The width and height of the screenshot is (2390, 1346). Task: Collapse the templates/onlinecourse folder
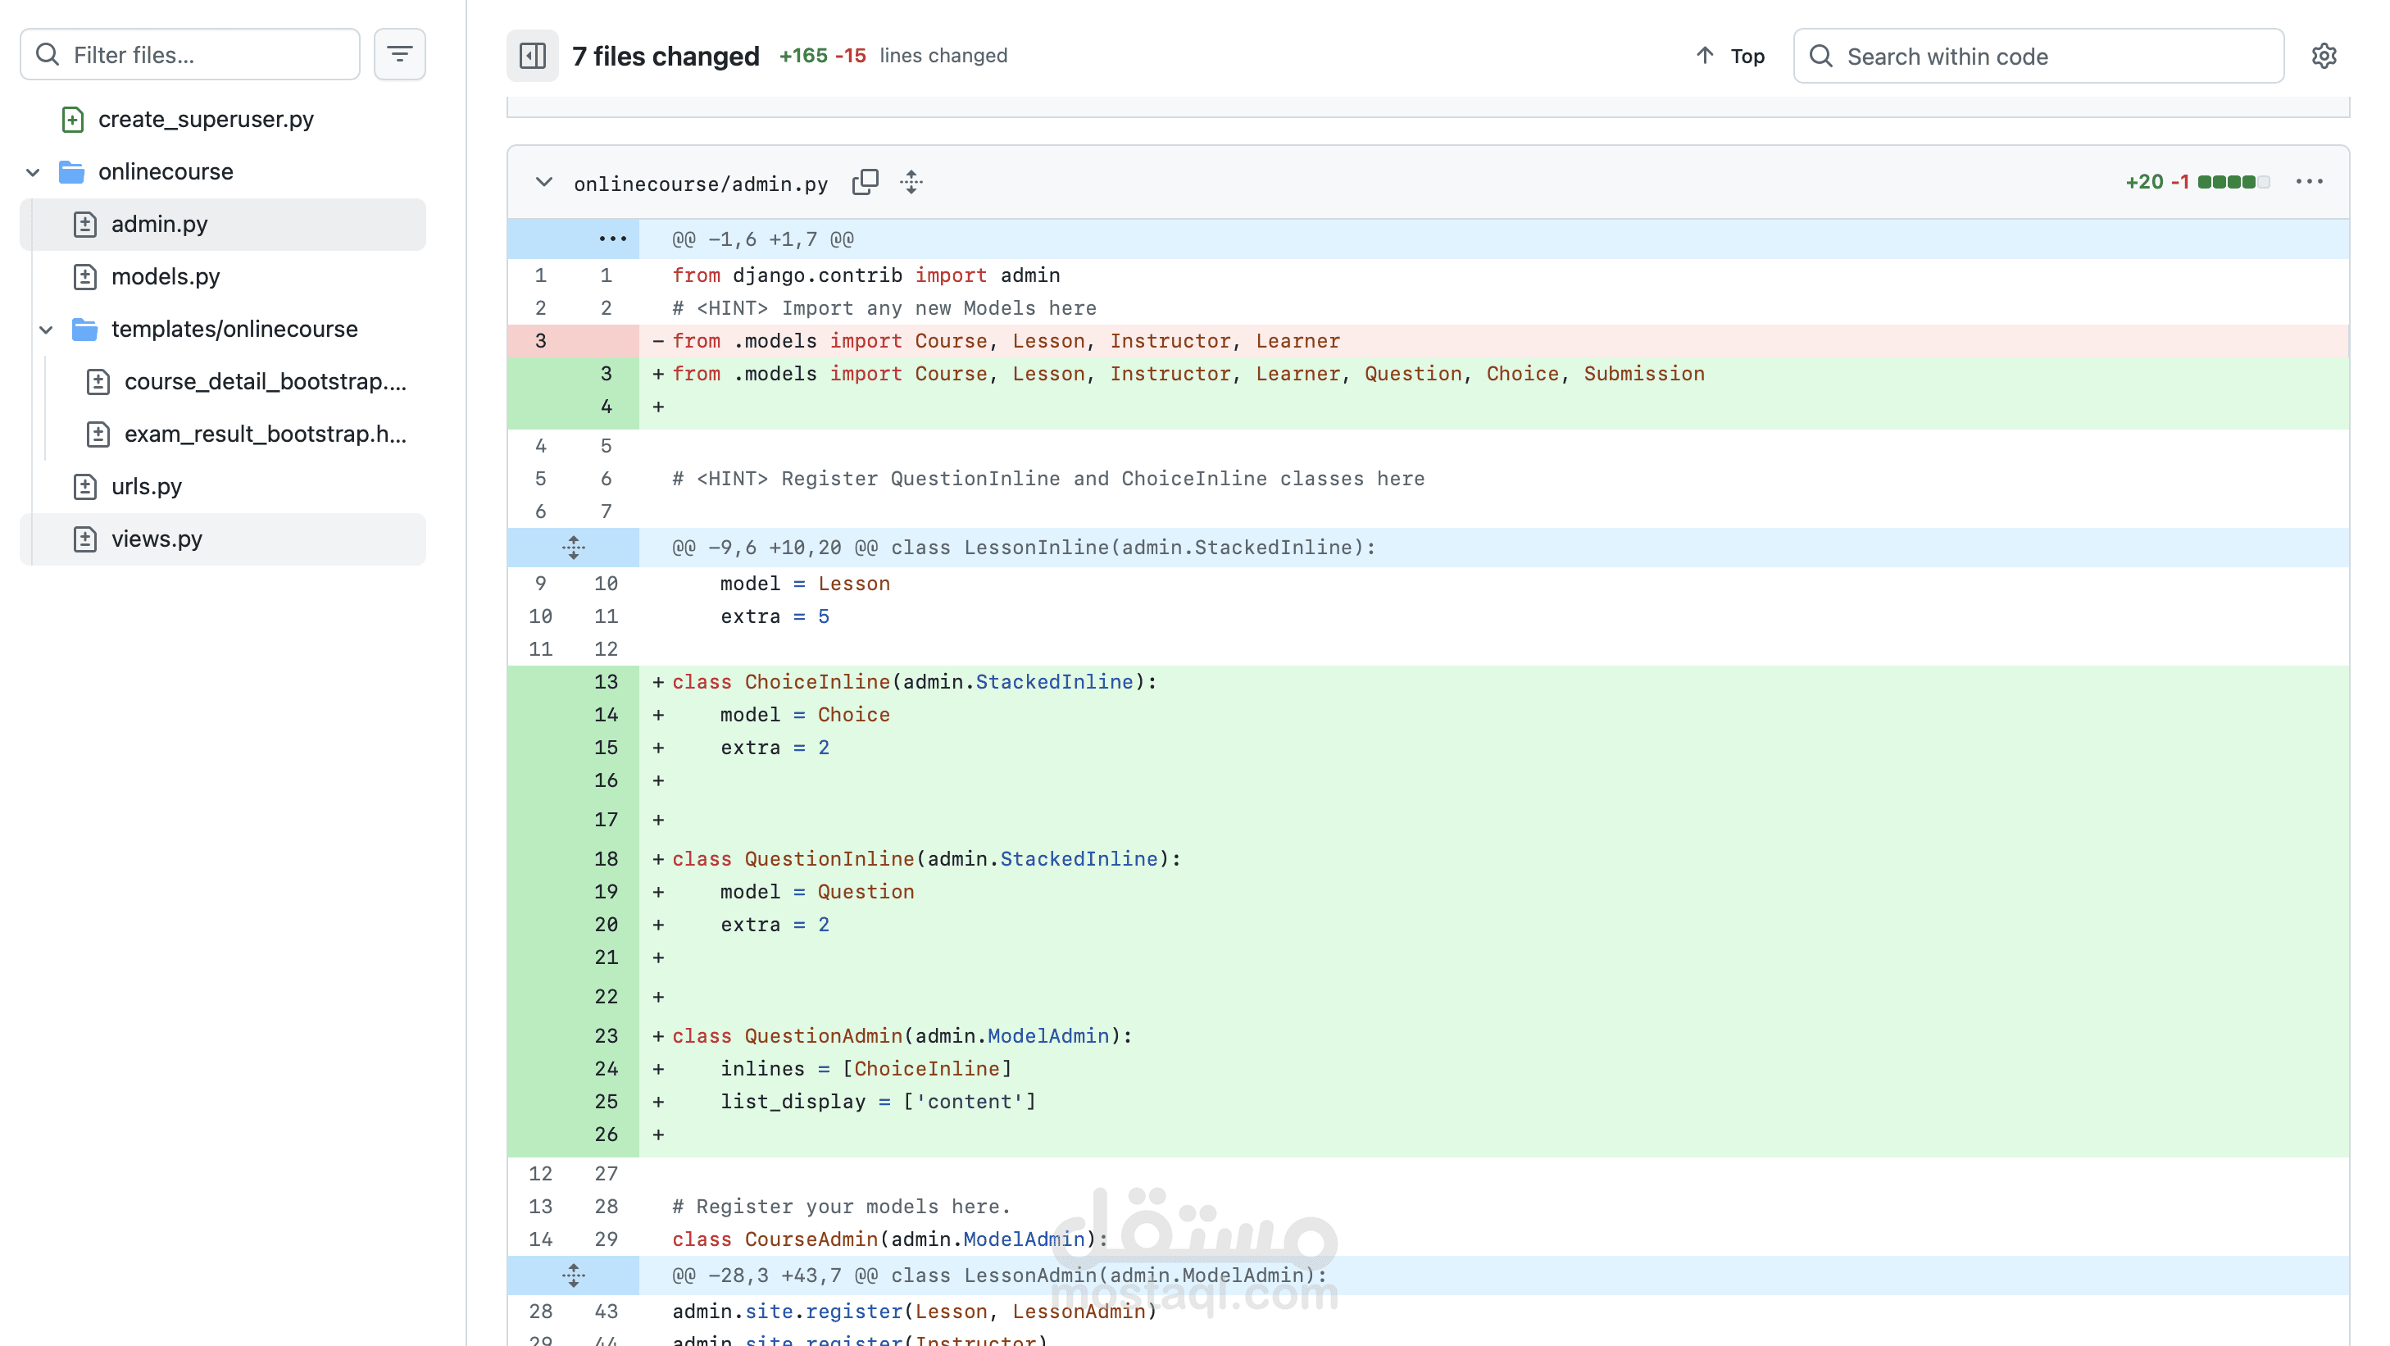[45, 330]
